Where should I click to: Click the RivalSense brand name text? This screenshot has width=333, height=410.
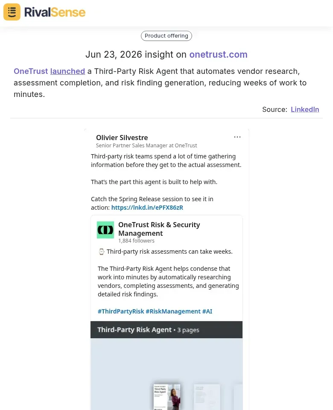pyautogui.click(x=55, y=12)
